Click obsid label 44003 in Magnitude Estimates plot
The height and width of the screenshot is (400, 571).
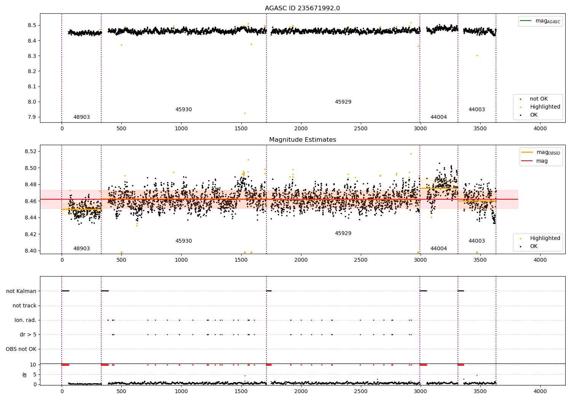coord(477,241)
